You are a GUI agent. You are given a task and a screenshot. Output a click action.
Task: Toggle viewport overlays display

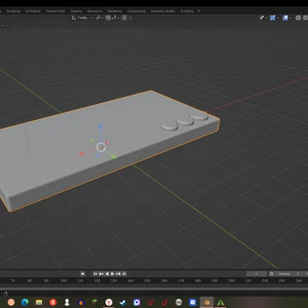(286, 18)
